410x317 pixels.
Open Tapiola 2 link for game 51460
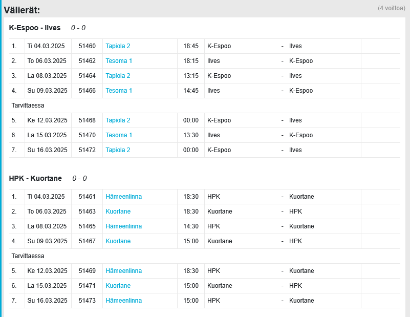click(118, 46)
